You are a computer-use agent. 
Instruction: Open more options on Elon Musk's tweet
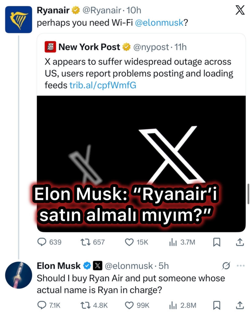click(x=241, y=266)
